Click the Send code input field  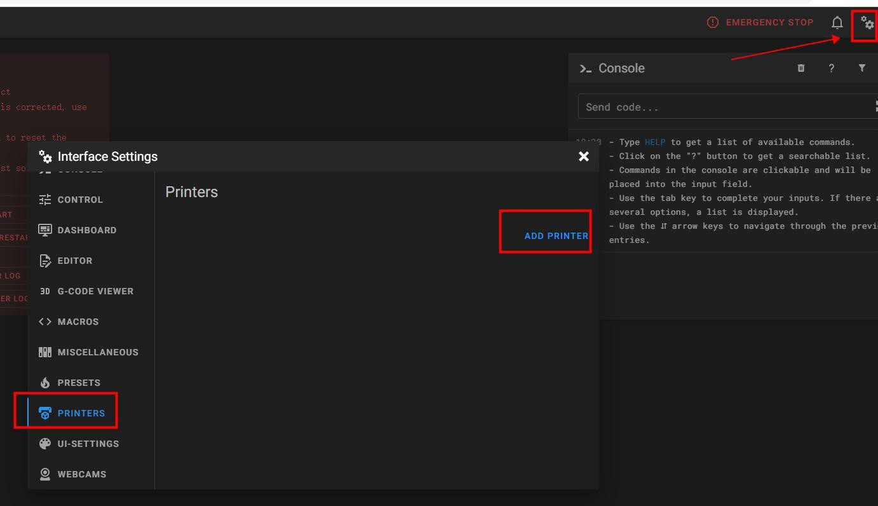coord(724,107)
